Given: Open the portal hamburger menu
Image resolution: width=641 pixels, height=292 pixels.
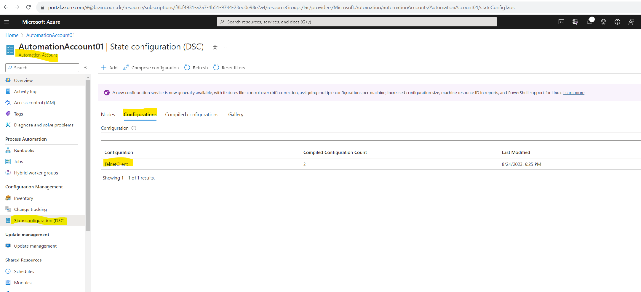Looking at the screenshot, I should (7, 22).
